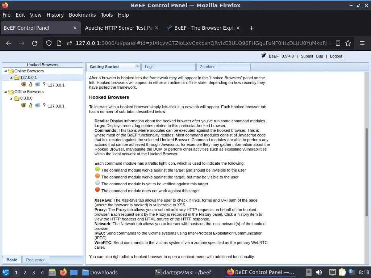Screen dimensions: 371x278
Task: Close the Apache HTTP Server Test Page tab
Action: tap(157, 28)
